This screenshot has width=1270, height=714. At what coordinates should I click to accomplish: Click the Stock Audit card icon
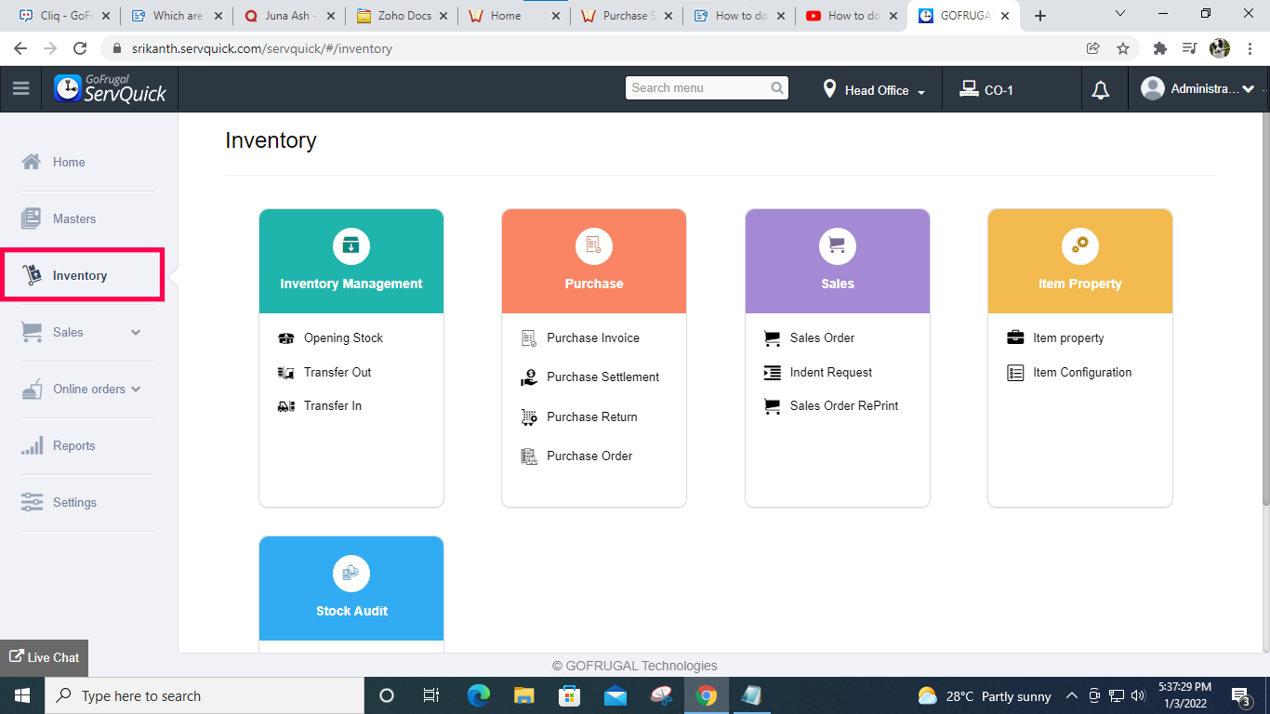(351, 574)
